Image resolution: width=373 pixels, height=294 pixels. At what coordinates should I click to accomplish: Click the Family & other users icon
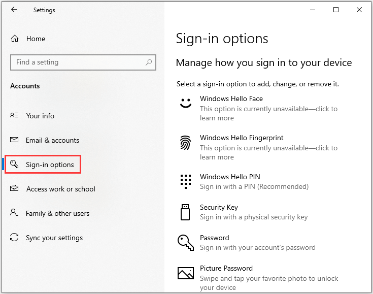(x=14, y=213)
